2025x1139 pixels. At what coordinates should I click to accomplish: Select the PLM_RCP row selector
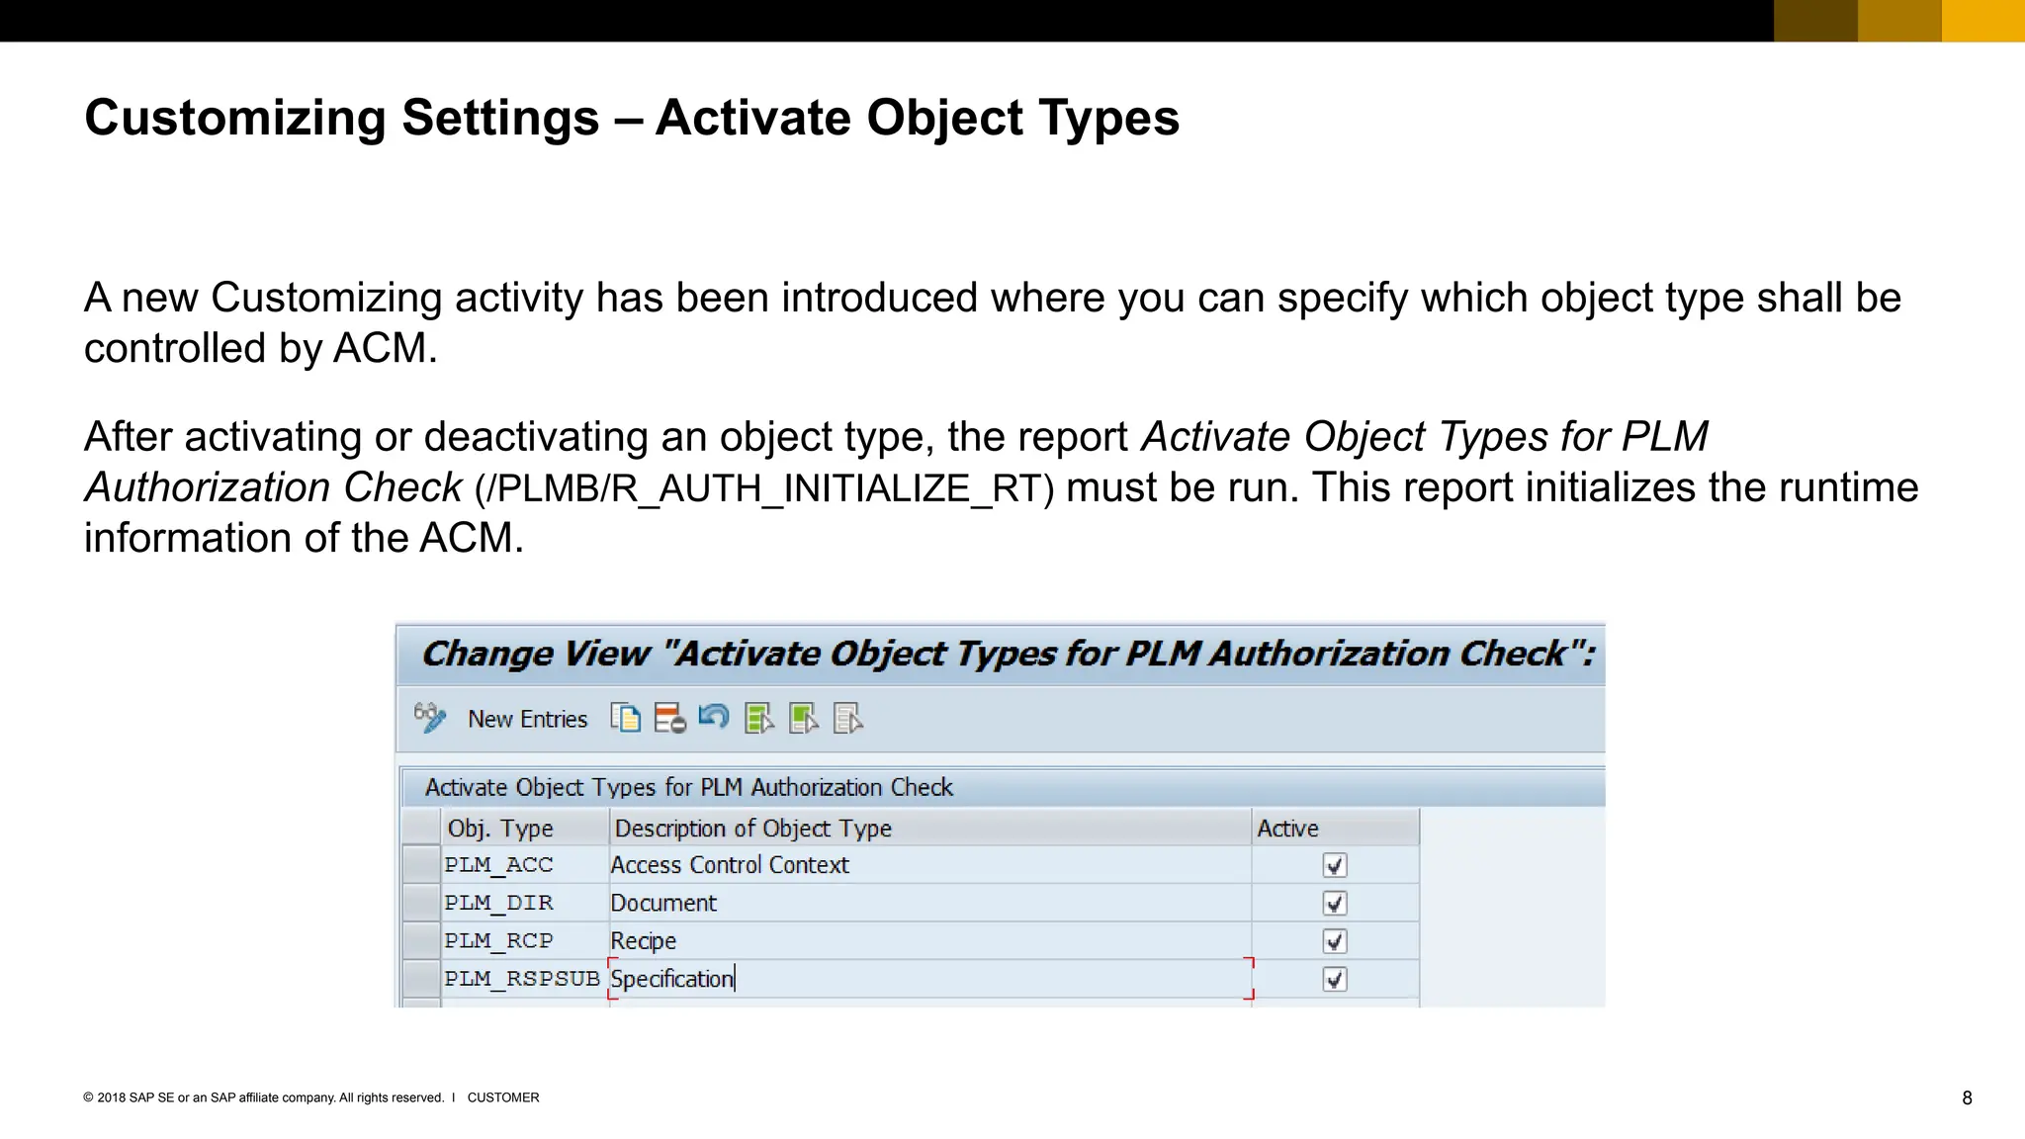click(x=421, y=940)
